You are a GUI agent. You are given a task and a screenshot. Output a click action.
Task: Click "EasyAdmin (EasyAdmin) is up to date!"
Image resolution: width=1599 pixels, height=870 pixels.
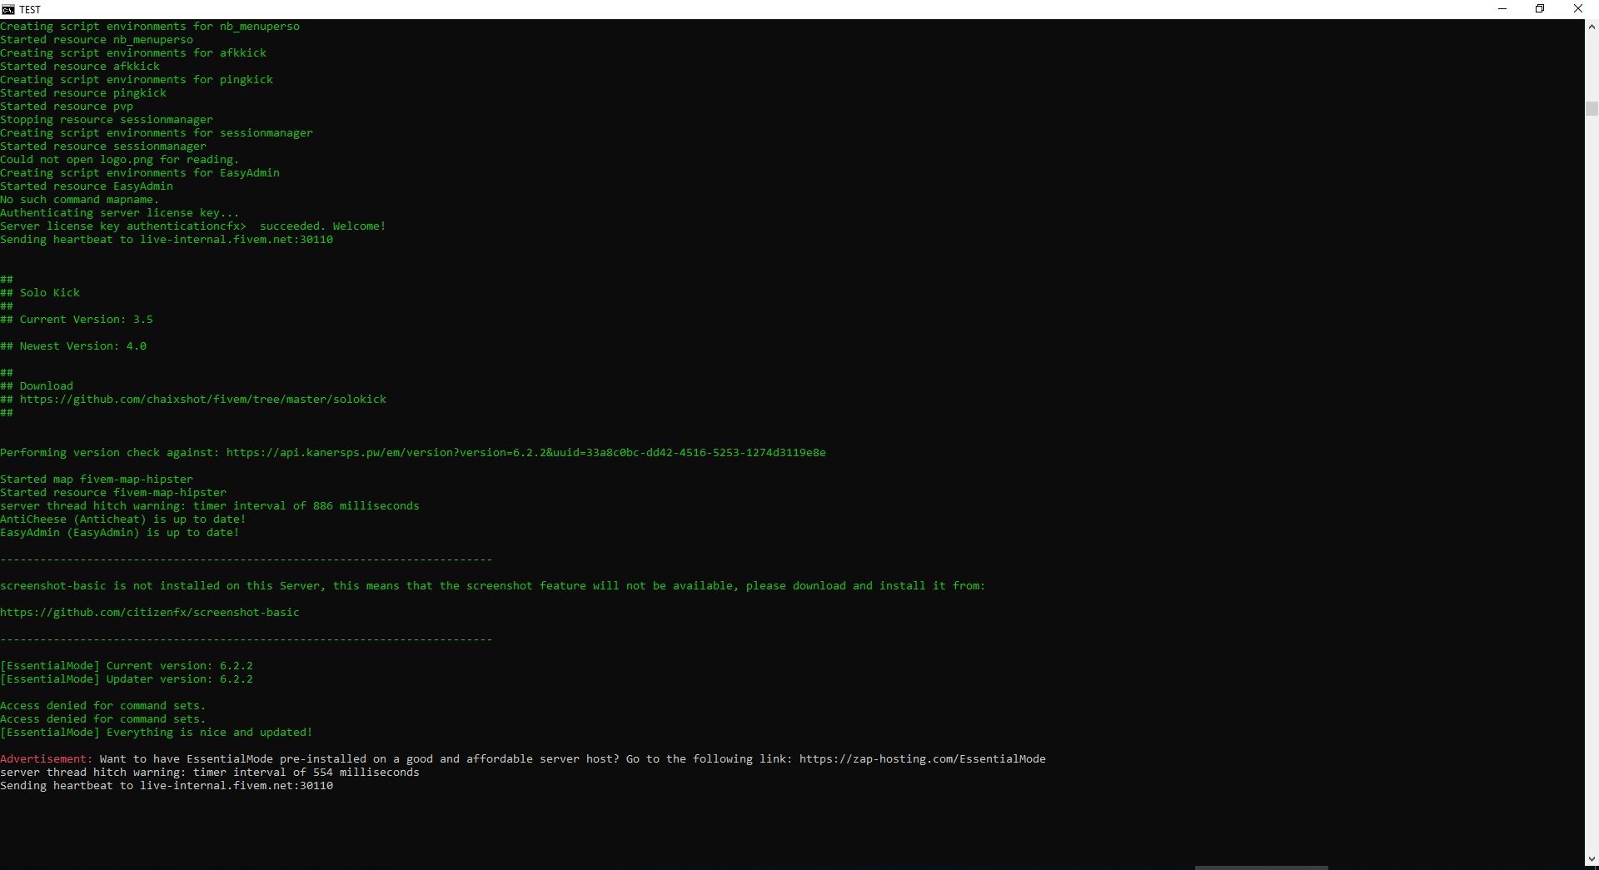pyautogui.click(x=120, y=533)
